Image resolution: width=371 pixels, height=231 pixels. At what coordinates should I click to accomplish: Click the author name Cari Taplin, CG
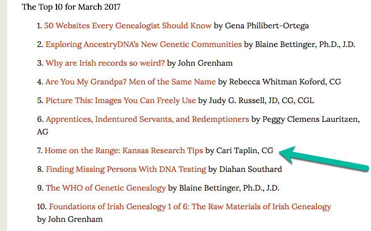point(245,150)
